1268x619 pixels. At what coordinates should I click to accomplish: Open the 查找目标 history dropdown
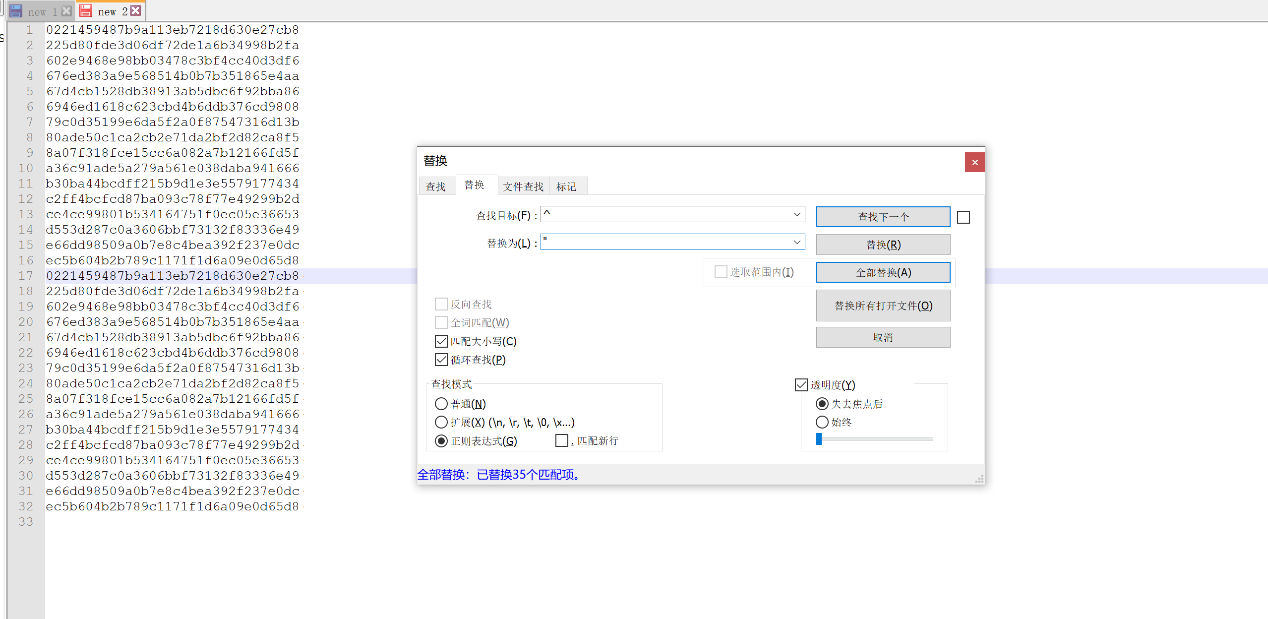click(796, 214)
